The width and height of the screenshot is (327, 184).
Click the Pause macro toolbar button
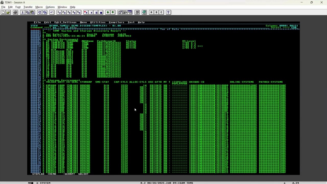(96, 12)
